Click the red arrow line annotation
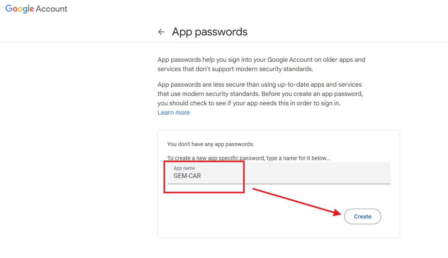 coord(291,200)
